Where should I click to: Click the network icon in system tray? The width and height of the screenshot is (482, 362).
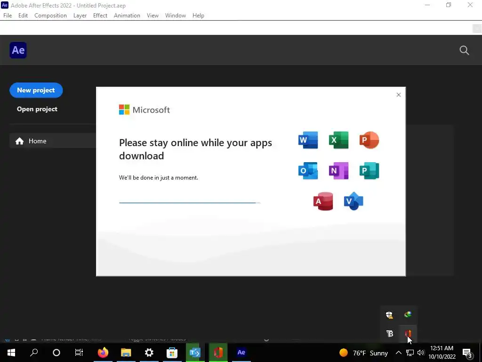[410, 353]
